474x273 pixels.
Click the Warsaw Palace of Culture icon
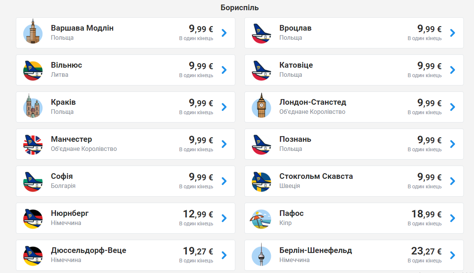click(x=33, y=32)
